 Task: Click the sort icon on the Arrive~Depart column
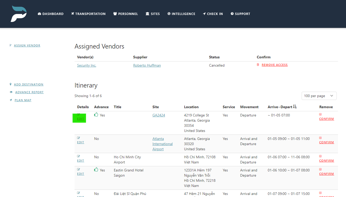[295, 106]
